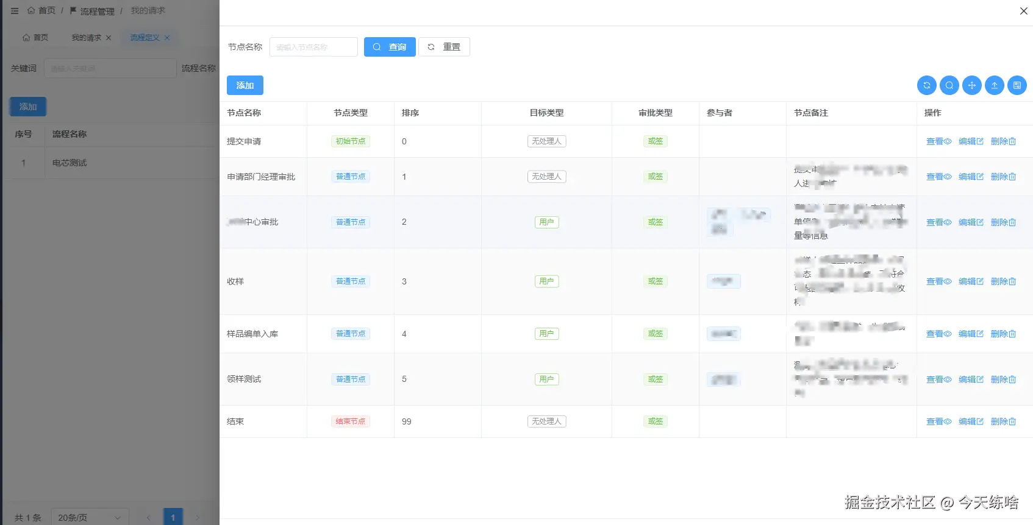Screen dimensions: 1033x525
Task: Click 或签 tag in 提交申请 row
Action: click(656, 141)
